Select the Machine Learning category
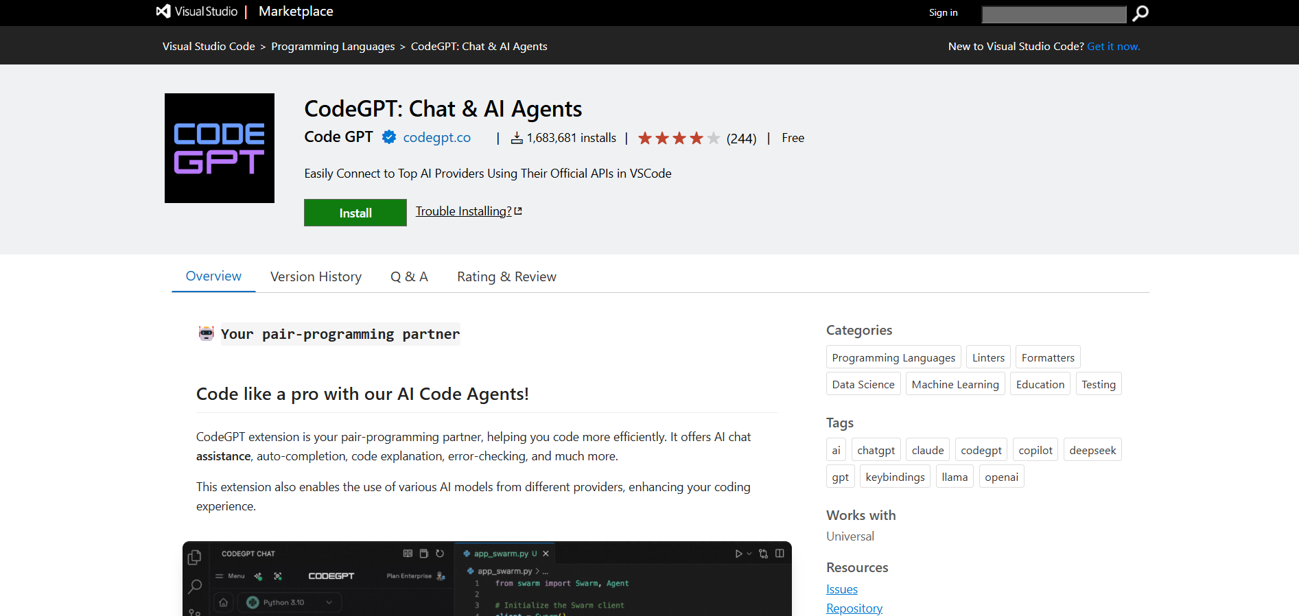Screen dimensions: 1299x616 coord(955,384)
